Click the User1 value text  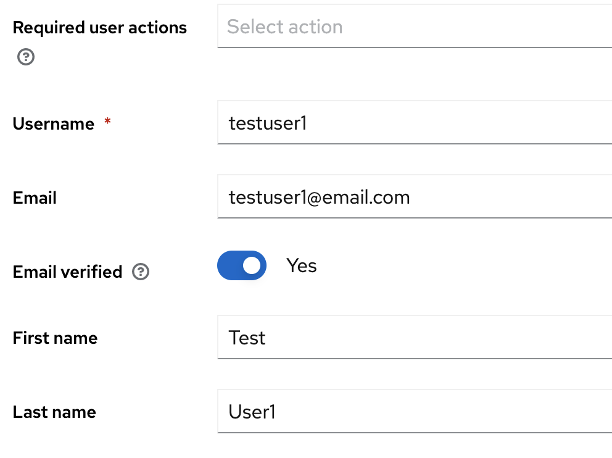[252, 412]
